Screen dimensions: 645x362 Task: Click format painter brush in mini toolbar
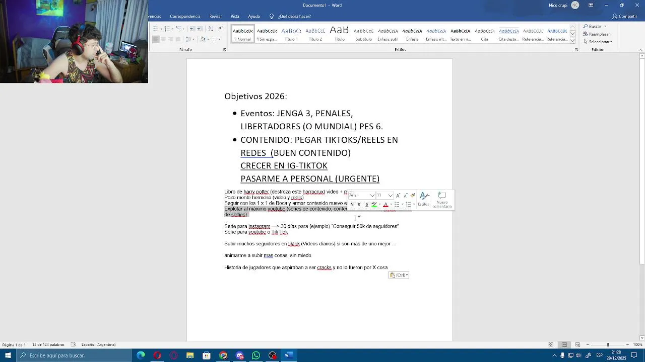(x=413, y=195)
